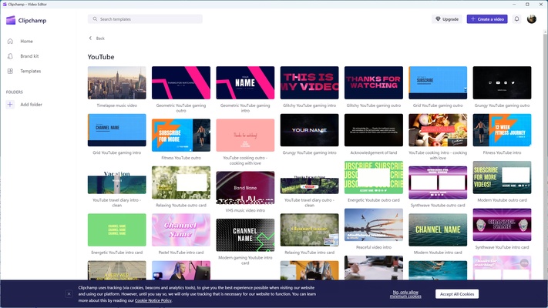The height and width of the screenshot is (308, 548).
Task: Open Synthwave Youtube outro card thumbnail
Action: [x=438, y=182]
